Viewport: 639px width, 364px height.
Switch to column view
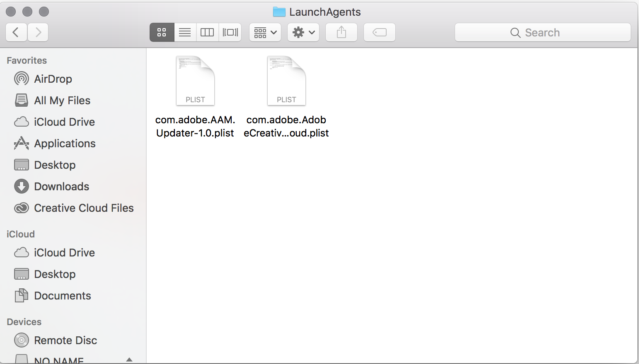click(x=207, y=32)
